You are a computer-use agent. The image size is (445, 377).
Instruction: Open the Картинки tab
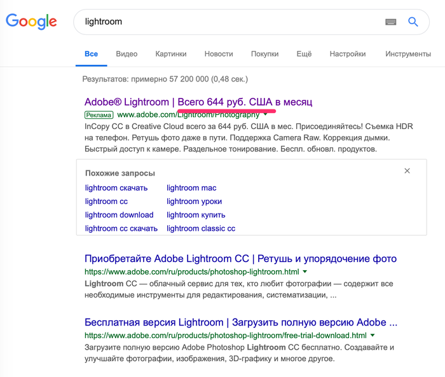click(x=171, y=54)
